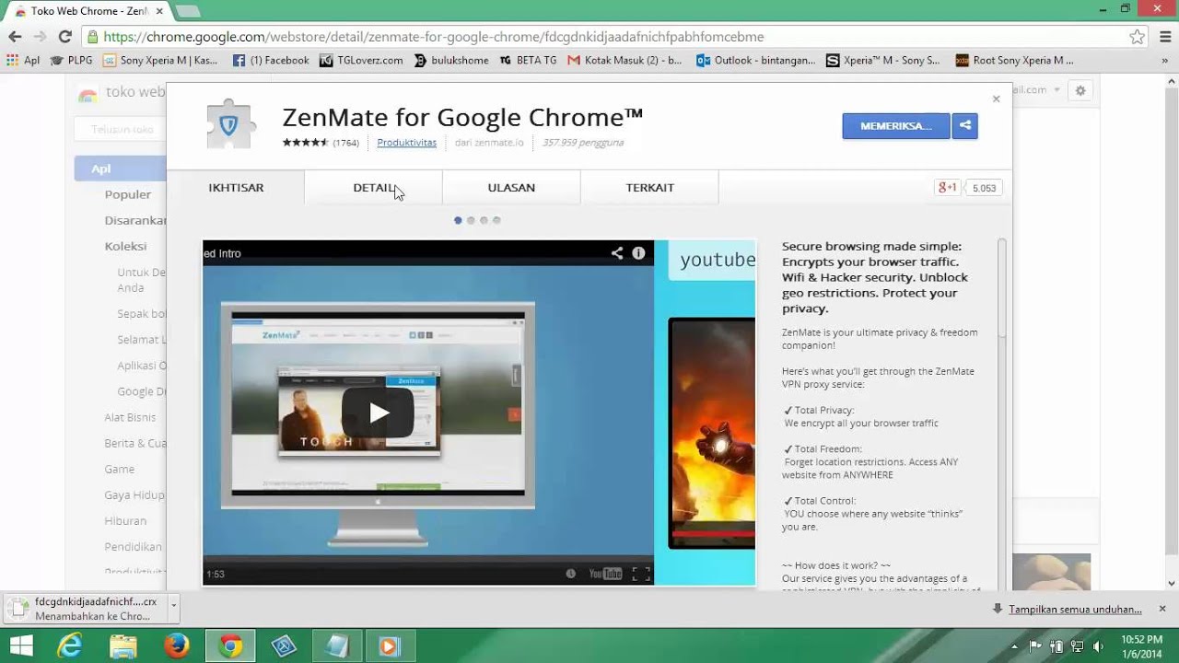Image resolution: width=1179 pixels, height=663 pixels.
Task: Reload the page with the refresh icon
Action: tap(64, 37)
